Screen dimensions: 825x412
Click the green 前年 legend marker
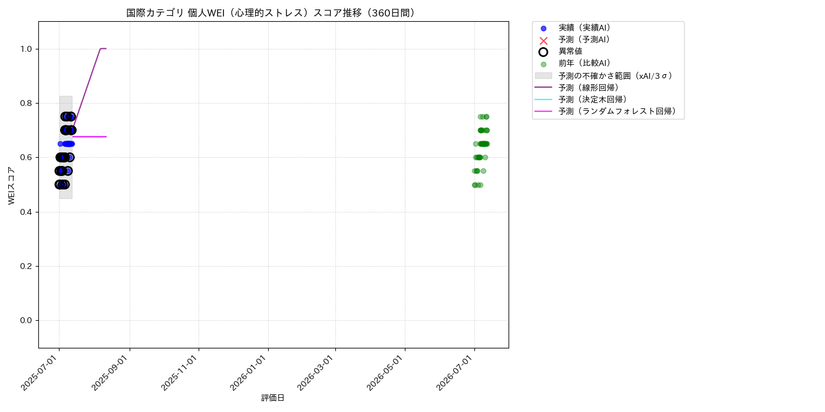click(x=543, y=64)
